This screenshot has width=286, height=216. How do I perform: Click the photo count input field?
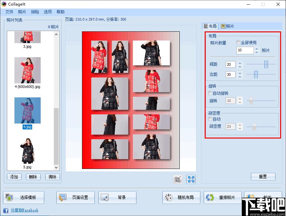245,50
